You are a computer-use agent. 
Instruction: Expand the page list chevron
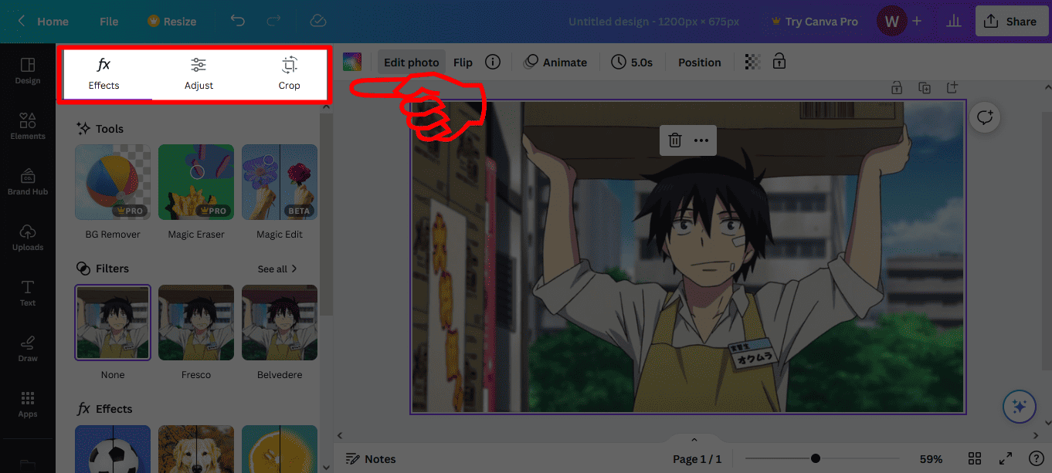click(x=694, y=440)
